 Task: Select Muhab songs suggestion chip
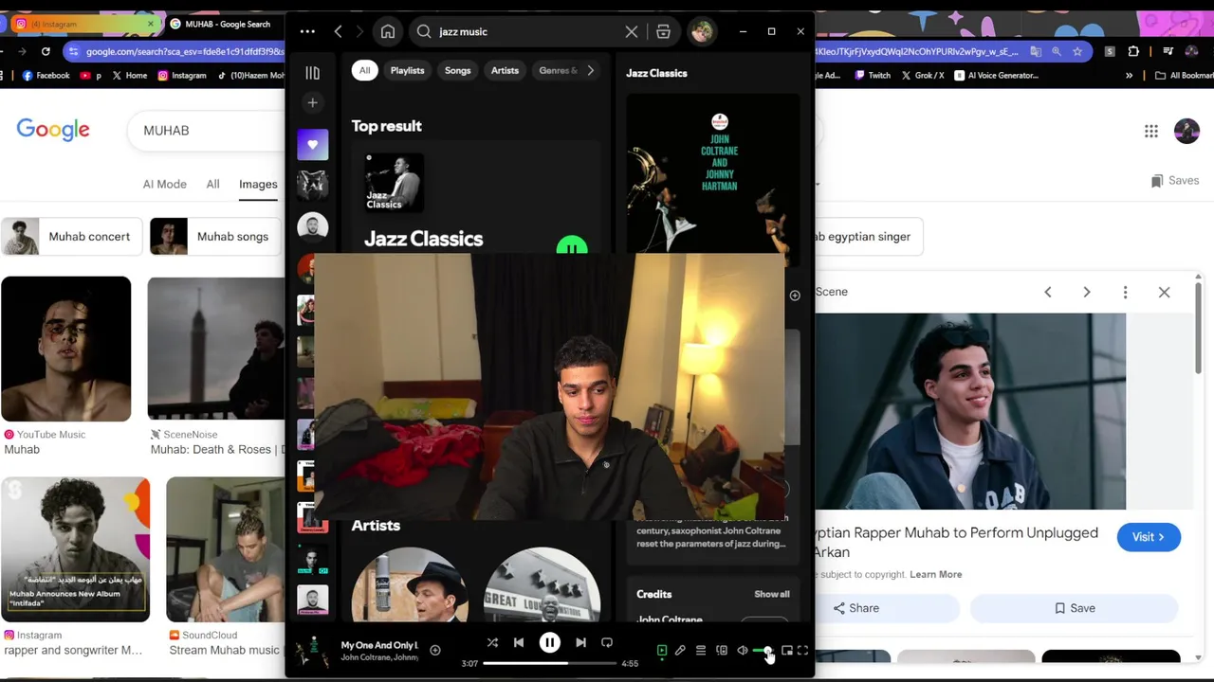[213, 237]
